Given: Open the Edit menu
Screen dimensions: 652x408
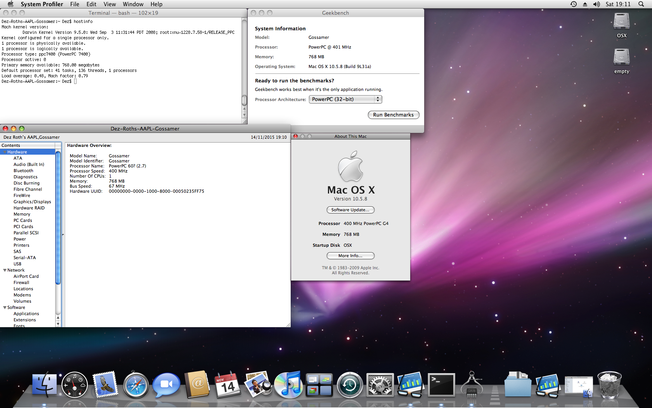Looking at the screenshot, I should 91,4.
